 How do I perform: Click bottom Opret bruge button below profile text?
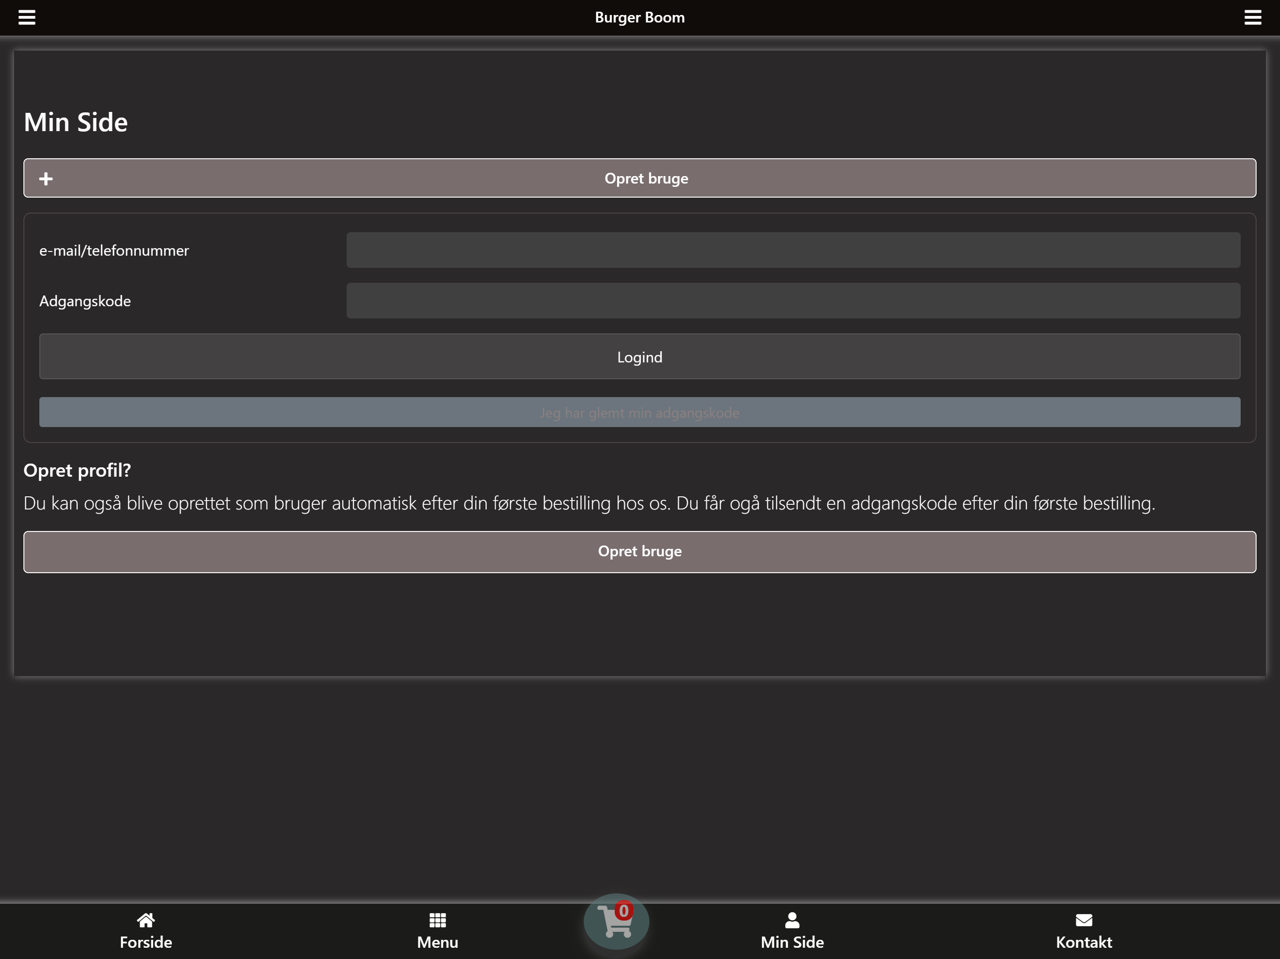coord(640,552)
